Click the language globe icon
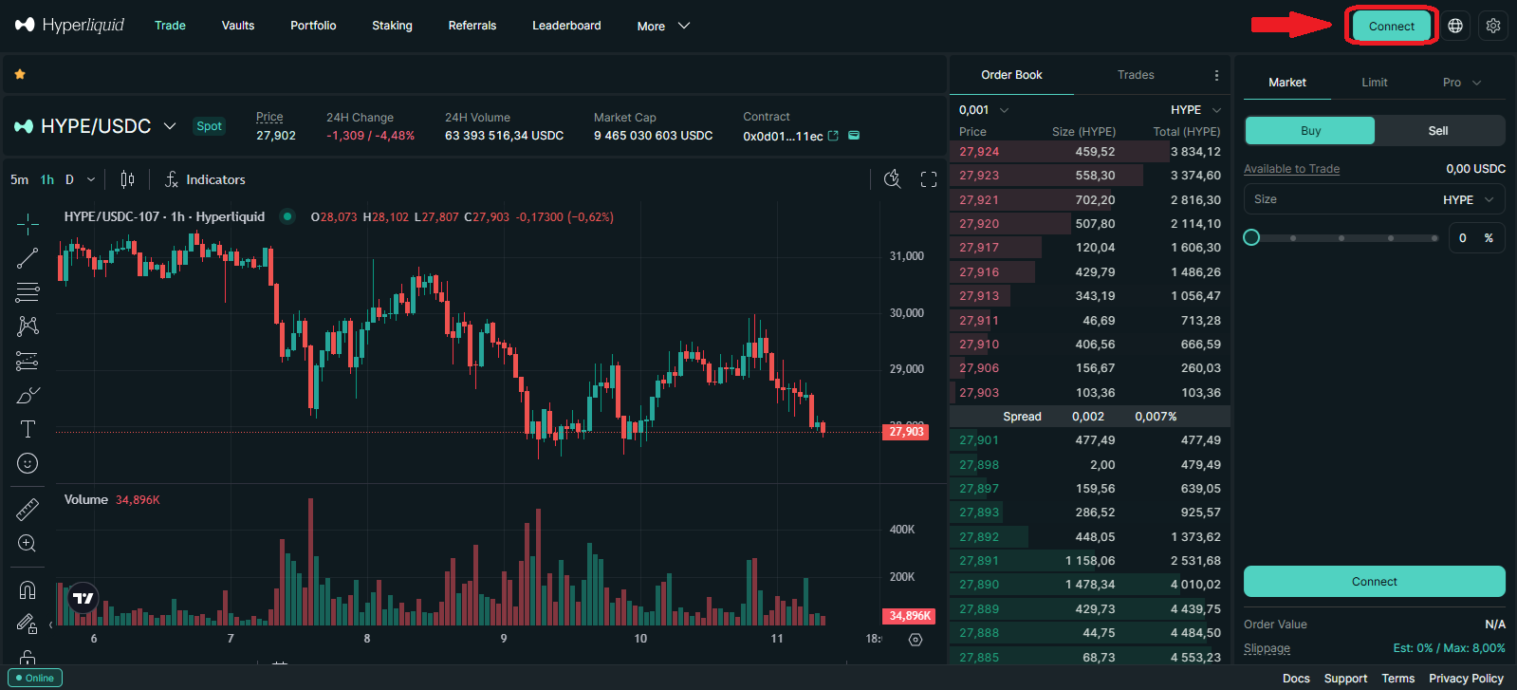Image resolution: width=1517 pixels, height=690 pixels. coord(1455,26)
